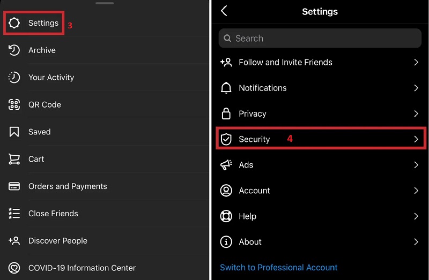The image size is (429, 280).
Task: Tap the Ads megaphone icon
Action: 226,165
